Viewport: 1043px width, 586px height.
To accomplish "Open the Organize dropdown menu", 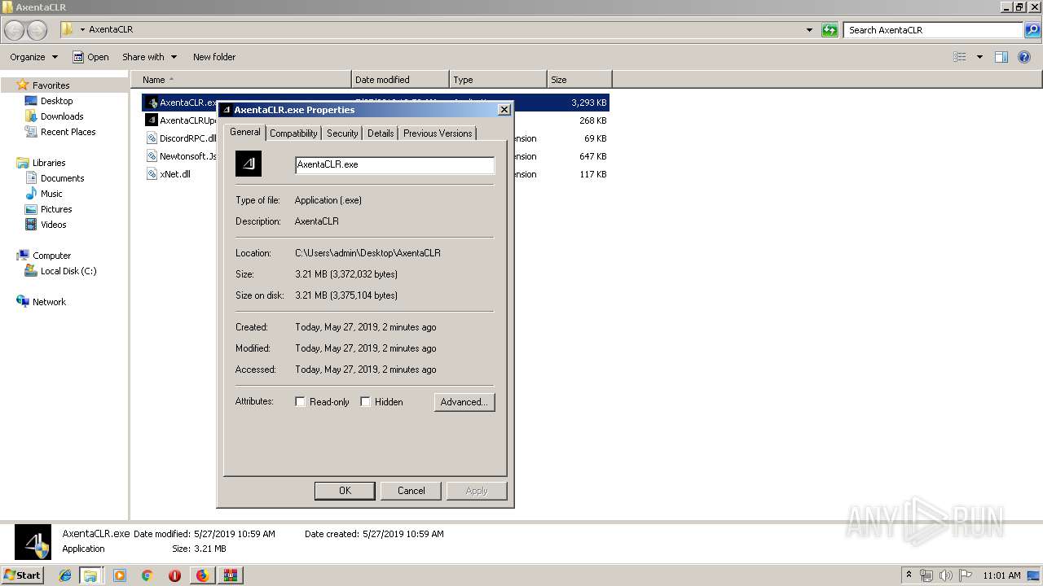I will pos(33,57).
